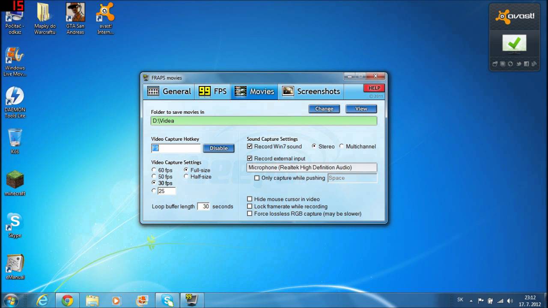Open GTA San Andreas desktop shortcut

[75, 19]
